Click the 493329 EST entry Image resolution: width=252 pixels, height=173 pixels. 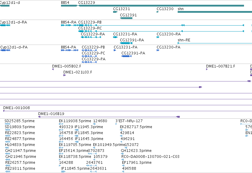point(61,130)
